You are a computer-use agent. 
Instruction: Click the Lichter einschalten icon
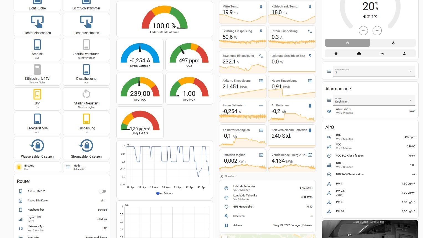click(37, 22)
